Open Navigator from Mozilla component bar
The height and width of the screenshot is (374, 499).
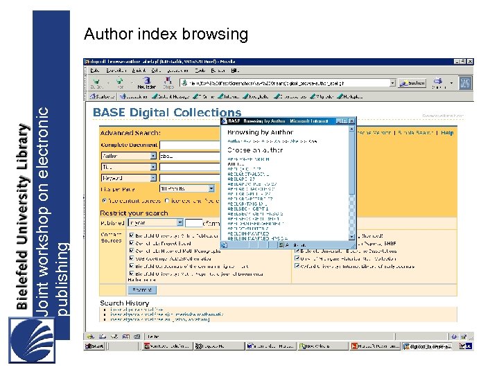[91, 337]
